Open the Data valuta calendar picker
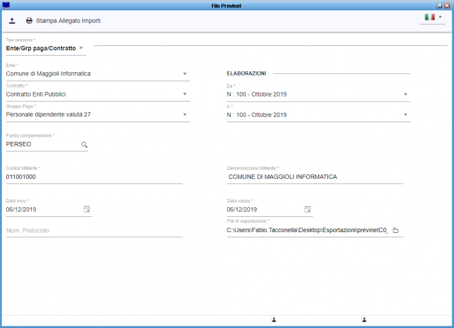The image size is (454, 328). click(x=308, y=209)
